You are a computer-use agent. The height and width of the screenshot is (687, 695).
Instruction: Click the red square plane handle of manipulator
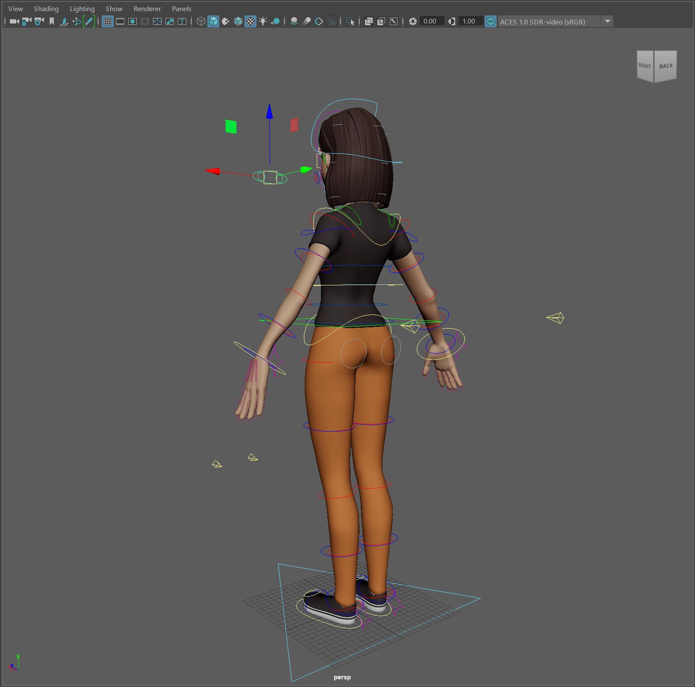tap(294, 125)
